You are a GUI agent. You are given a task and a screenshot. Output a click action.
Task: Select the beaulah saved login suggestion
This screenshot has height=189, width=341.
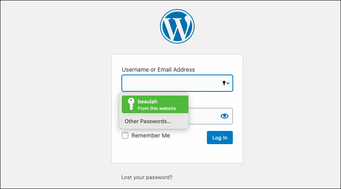(x=155, y=104)
